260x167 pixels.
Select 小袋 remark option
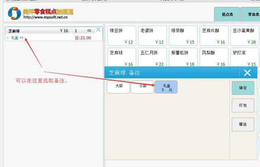tap(142, 87)
